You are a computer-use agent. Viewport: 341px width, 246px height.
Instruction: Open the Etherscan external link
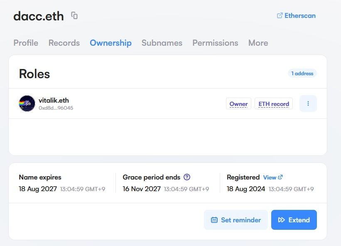(296, 16)
